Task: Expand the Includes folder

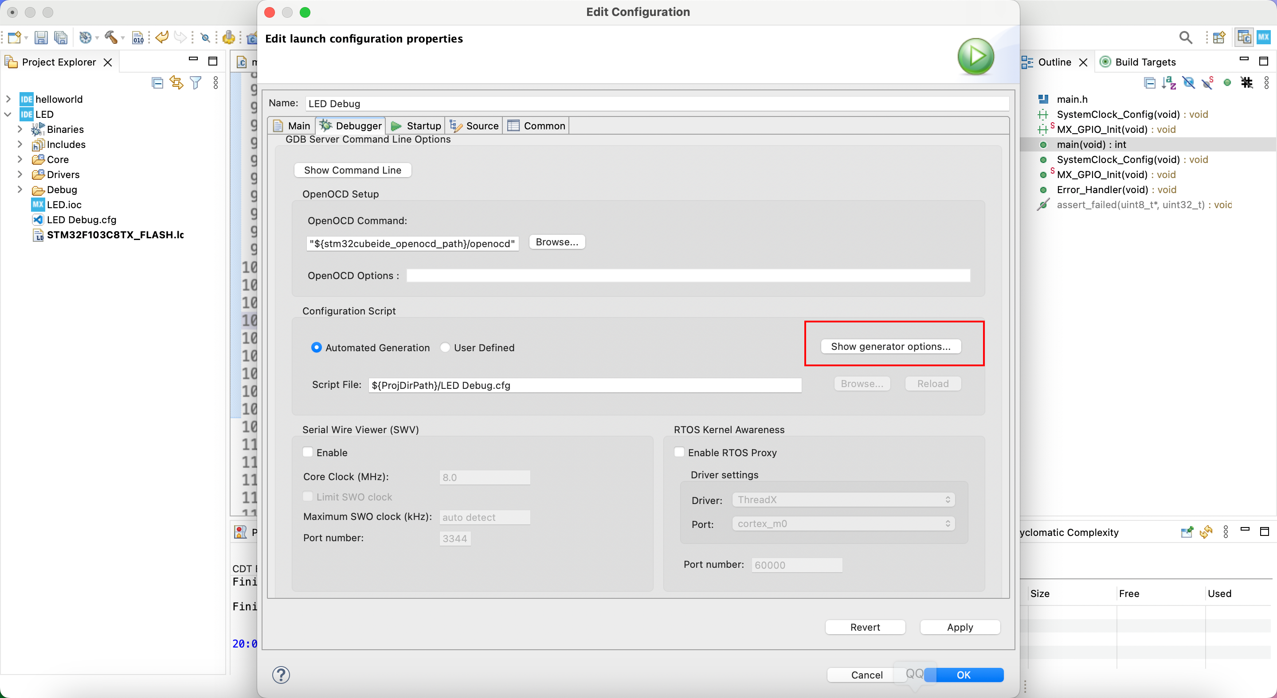Action: point(20,144)
